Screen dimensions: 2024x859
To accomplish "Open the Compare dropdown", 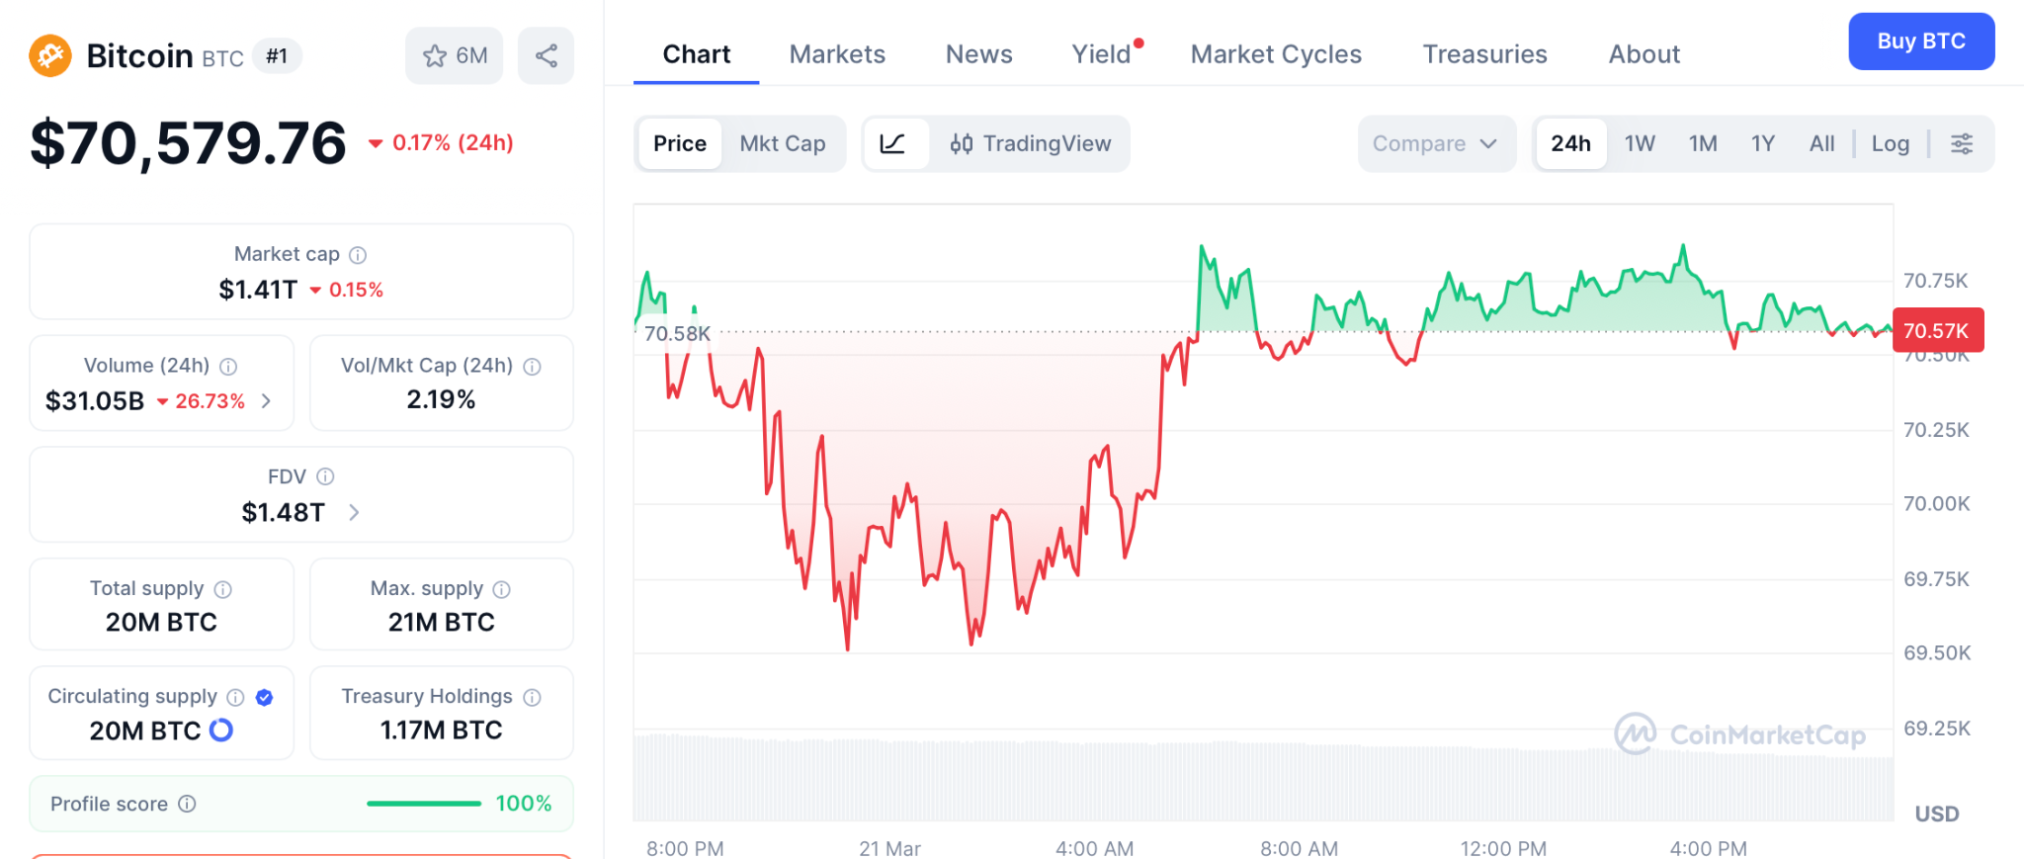I will tap(1435, 144).
